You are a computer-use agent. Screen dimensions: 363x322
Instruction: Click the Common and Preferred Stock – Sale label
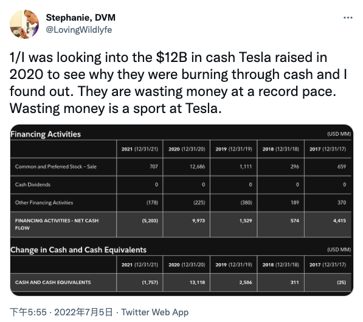tap(56, 166)
